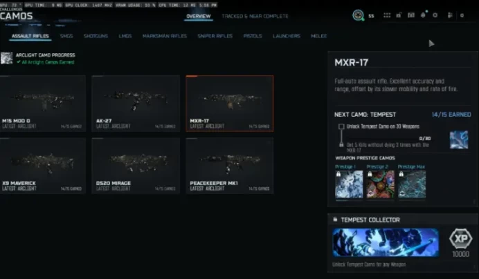Click the unlock padlock icon in the header

click(399, 15)
